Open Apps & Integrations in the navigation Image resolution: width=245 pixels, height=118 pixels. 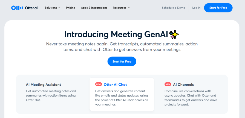click(x=94, y=8)
